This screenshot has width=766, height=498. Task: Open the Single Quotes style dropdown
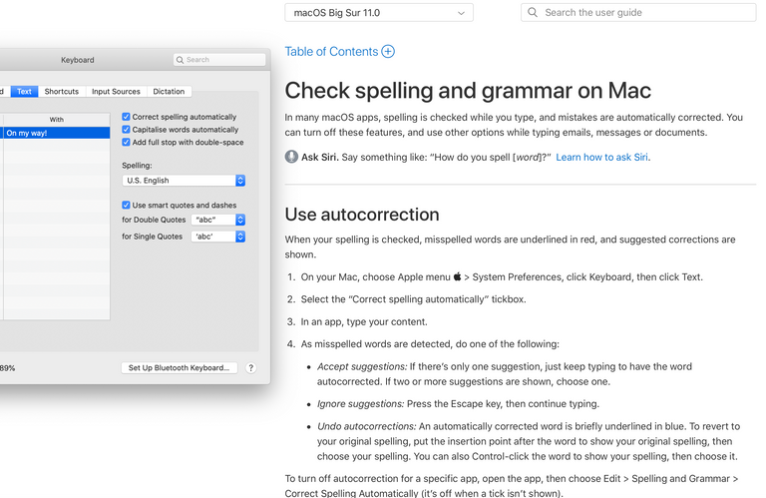click(218, 237)
